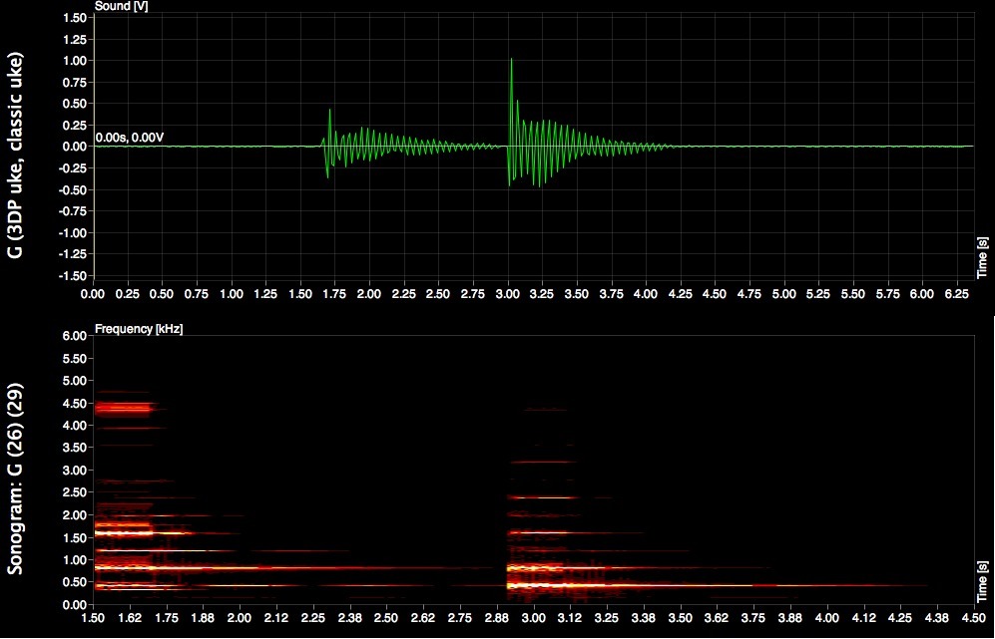Click the bright 4.4 kHz band in sonogram
Viewport: 995px width, 639px height.
click(x=123, y=407)
